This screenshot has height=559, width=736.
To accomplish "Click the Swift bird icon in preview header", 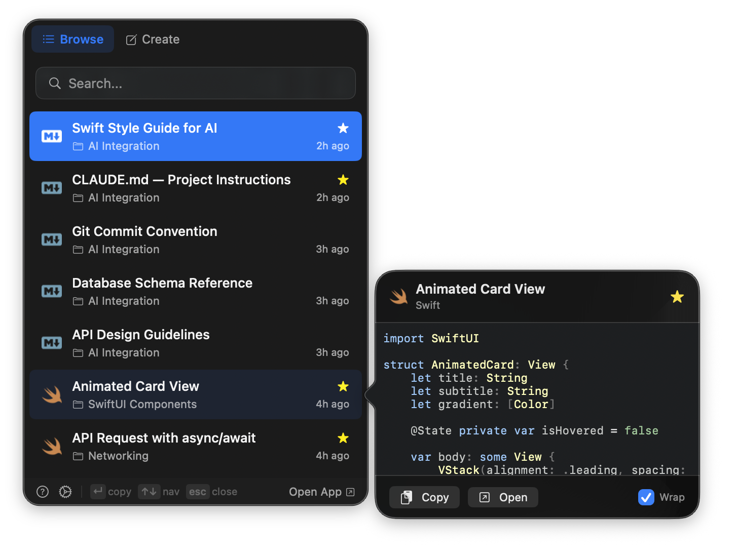I will (x=399, y=296).
